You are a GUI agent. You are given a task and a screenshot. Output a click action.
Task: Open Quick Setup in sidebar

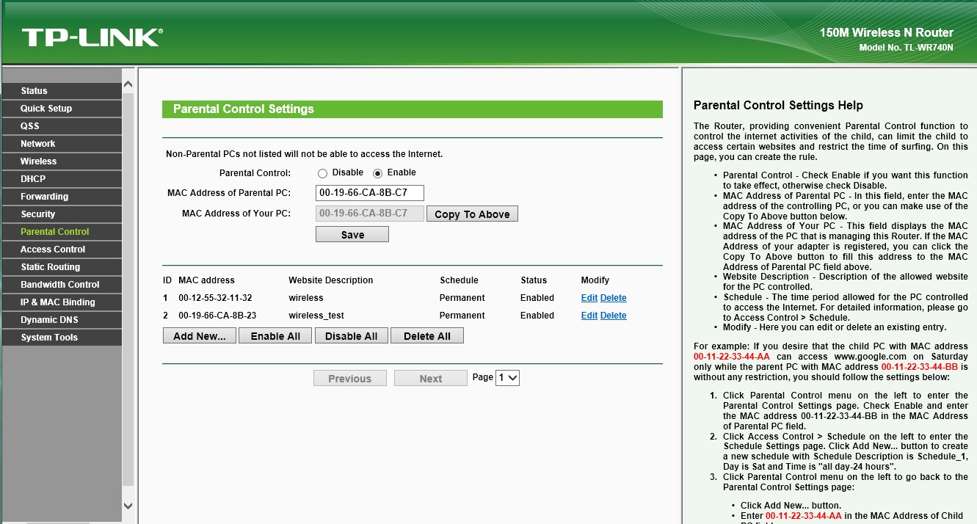coord(62,109)
